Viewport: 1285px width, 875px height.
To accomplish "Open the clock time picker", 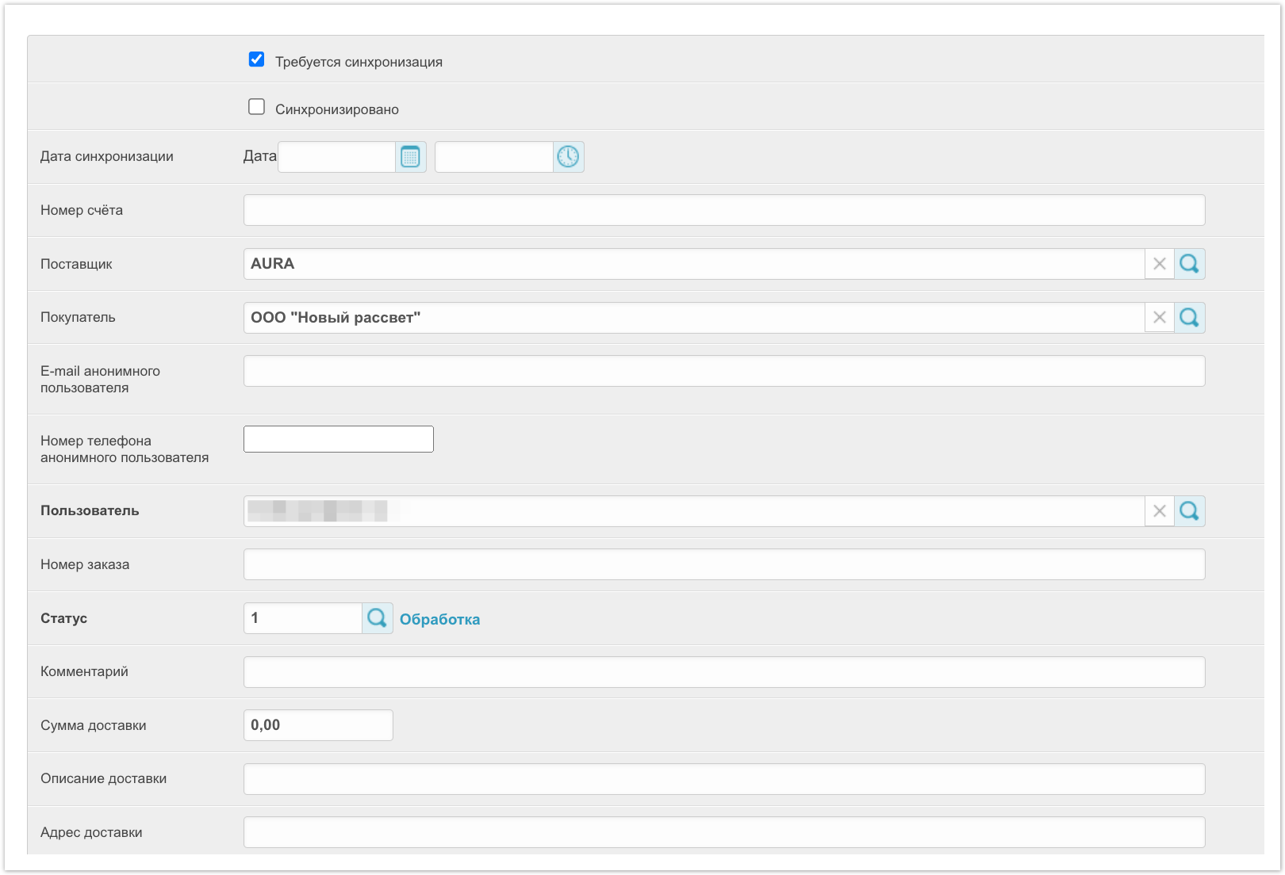I will point(568,157).
